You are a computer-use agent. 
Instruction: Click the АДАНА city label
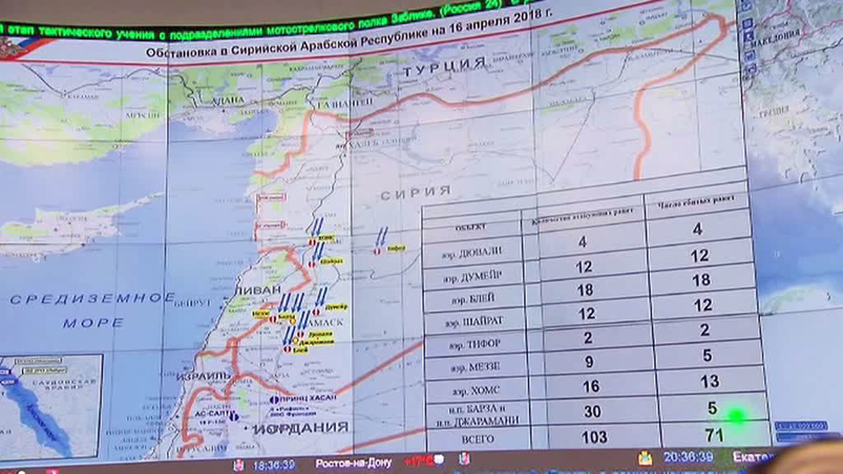[227, 100]
